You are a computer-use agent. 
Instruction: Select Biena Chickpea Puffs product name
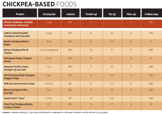16,91
